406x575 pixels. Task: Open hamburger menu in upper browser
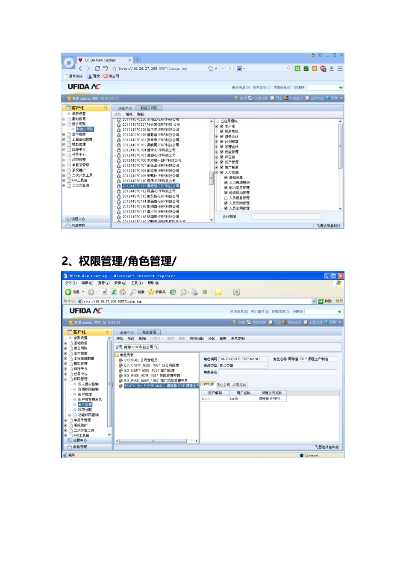[340, 68]
